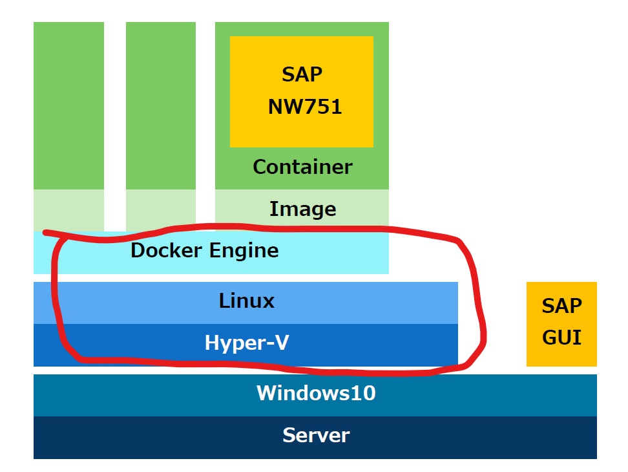Screen dimensions: 628x472
Task: Click the leftmost green container block
Action: (68, 103)
